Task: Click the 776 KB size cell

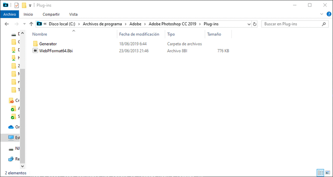Action: point(223,51)
